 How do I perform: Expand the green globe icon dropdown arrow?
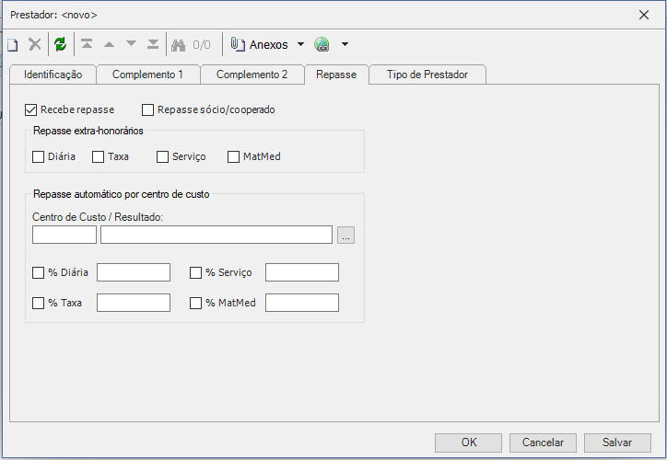(345, 44)
